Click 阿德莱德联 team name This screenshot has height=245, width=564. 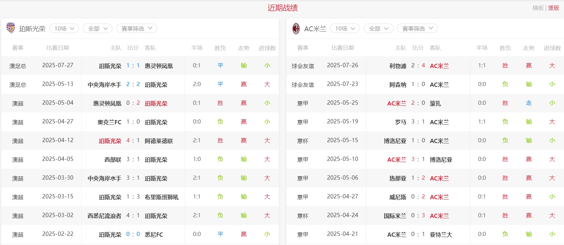coord(159,141)
